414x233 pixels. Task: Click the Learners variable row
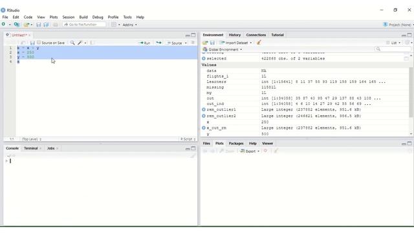[x=305, y=82]
